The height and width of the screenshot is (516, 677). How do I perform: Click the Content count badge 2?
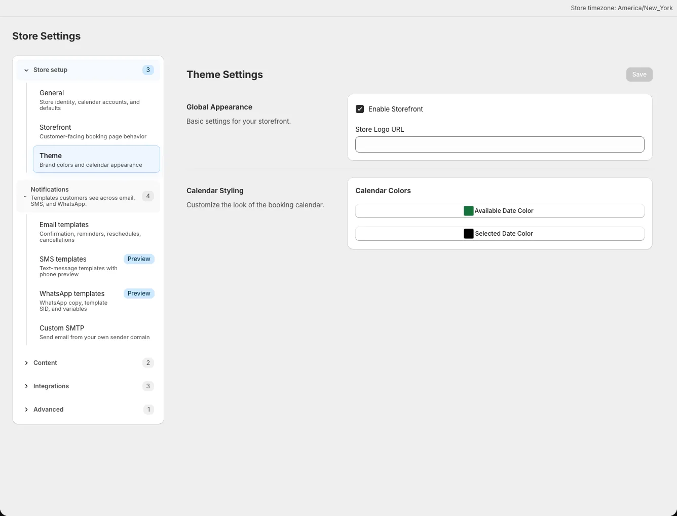point(148,363)
